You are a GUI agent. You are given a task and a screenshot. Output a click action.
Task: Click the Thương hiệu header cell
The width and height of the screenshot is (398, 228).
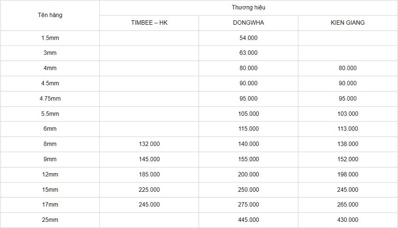248,8
